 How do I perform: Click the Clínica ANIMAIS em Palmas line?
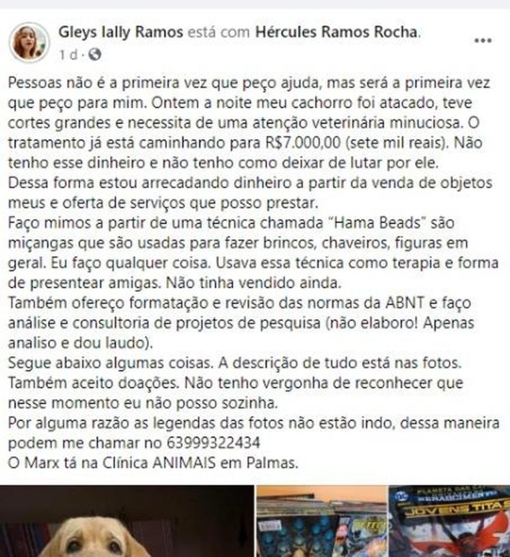click(x=153, y=463)
